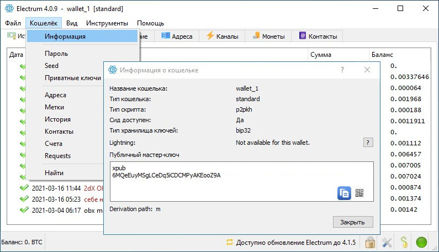Click the 0.00337646 balance value
Viewport: 439px width, 252px height.
click(410, 77)
